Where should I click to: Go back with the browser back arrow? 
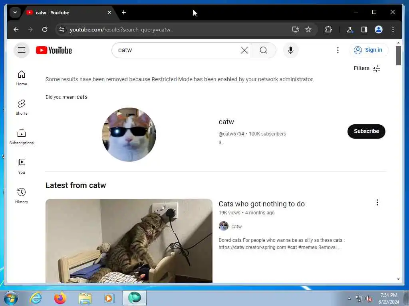(x=16, y=29)
